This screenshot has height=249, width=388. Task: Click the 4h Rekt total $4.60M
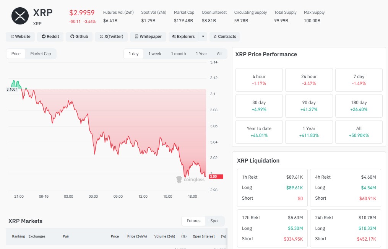click(x=369, y=177)
